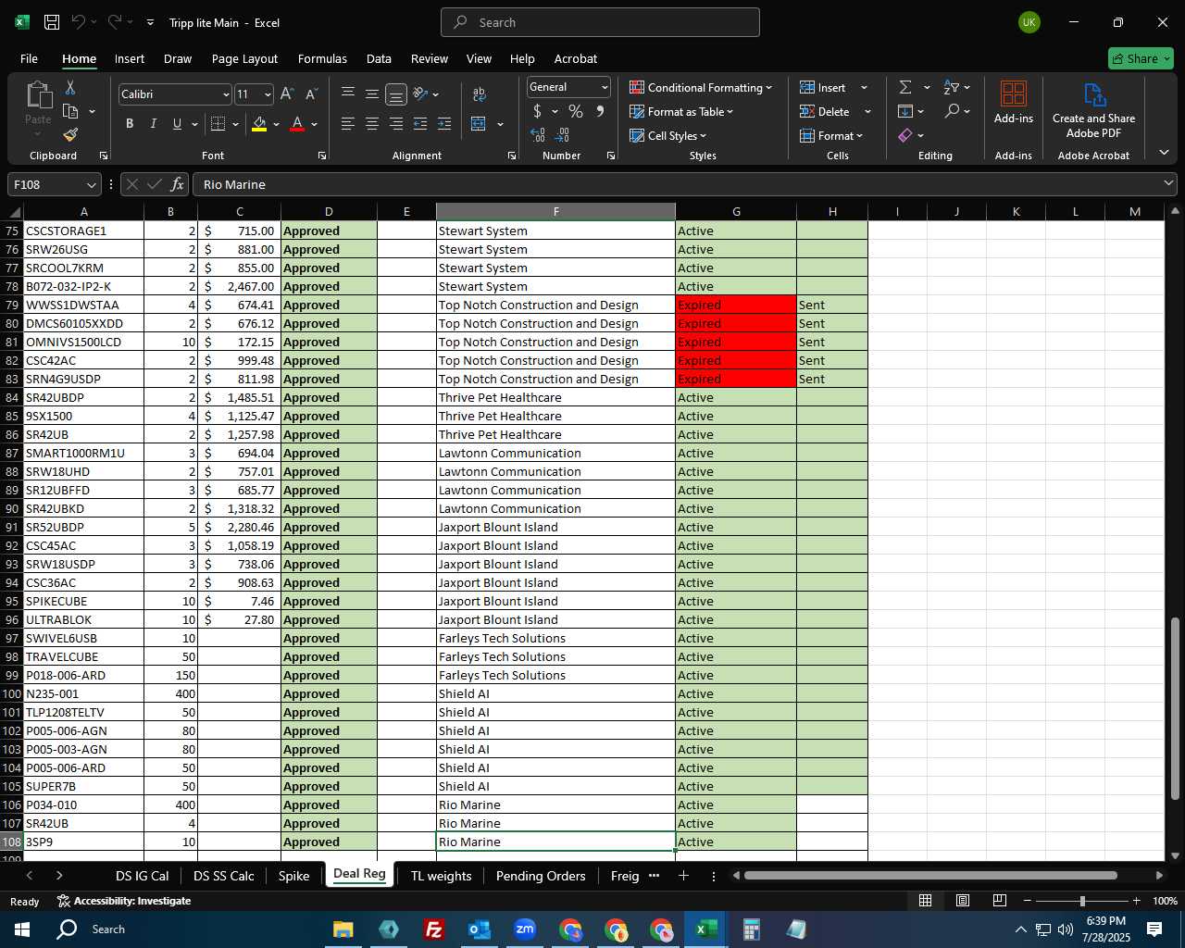Click the Search box in title bar

600,22
